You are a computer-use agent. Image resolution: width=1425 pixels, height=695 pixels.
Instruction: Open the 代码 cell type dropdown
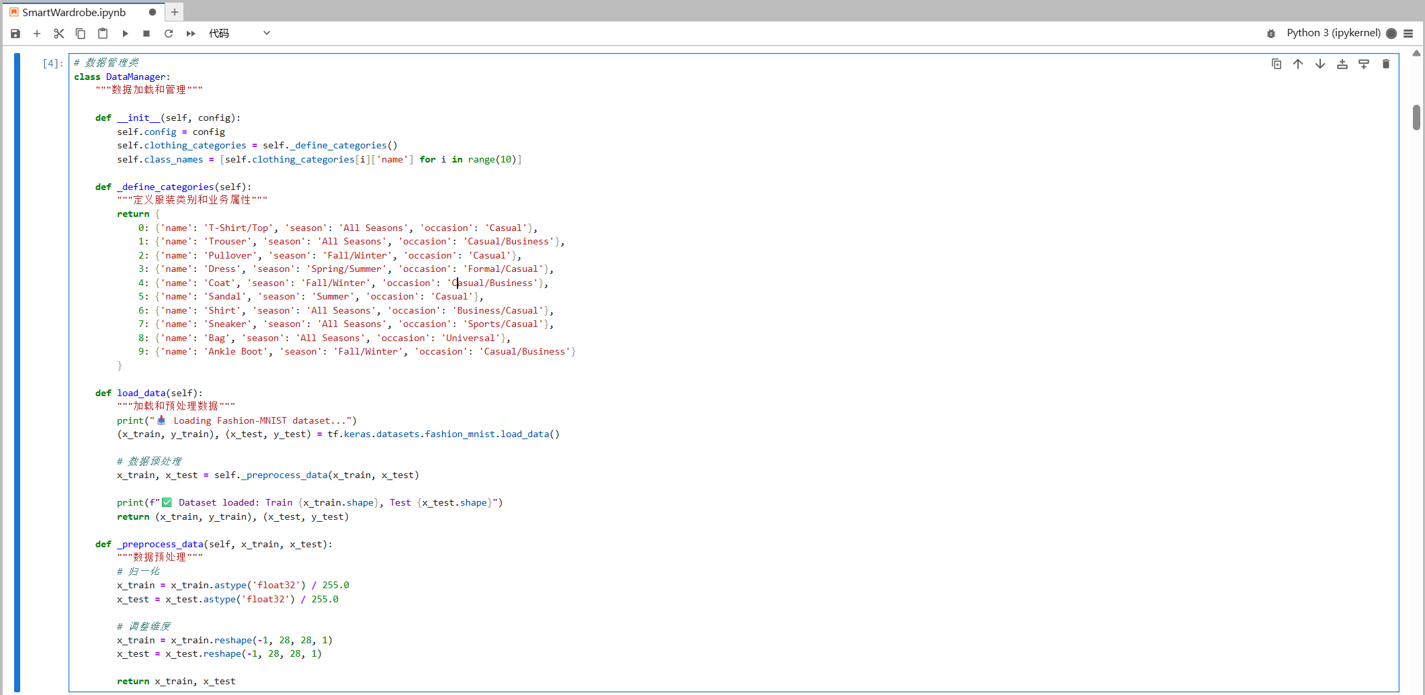coord(239,34)
